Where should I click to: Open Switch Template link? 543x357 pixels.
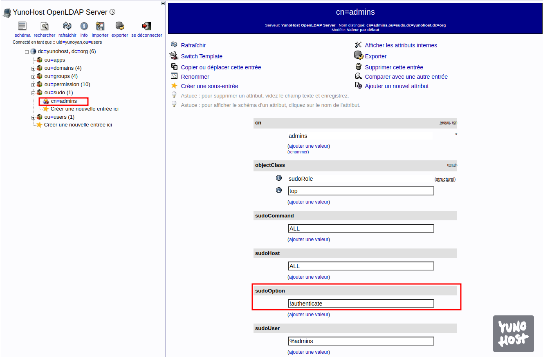pos(202,56)
